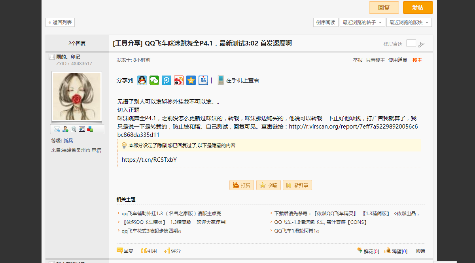Image resolution: width=475 pixels, height=263 pixels.
Task: Click the mobile phone icon beside 在手机上查看
Action: (220, 80)
